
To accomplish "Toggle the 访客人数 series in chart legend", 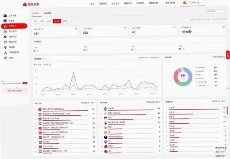I will point(48,64).
